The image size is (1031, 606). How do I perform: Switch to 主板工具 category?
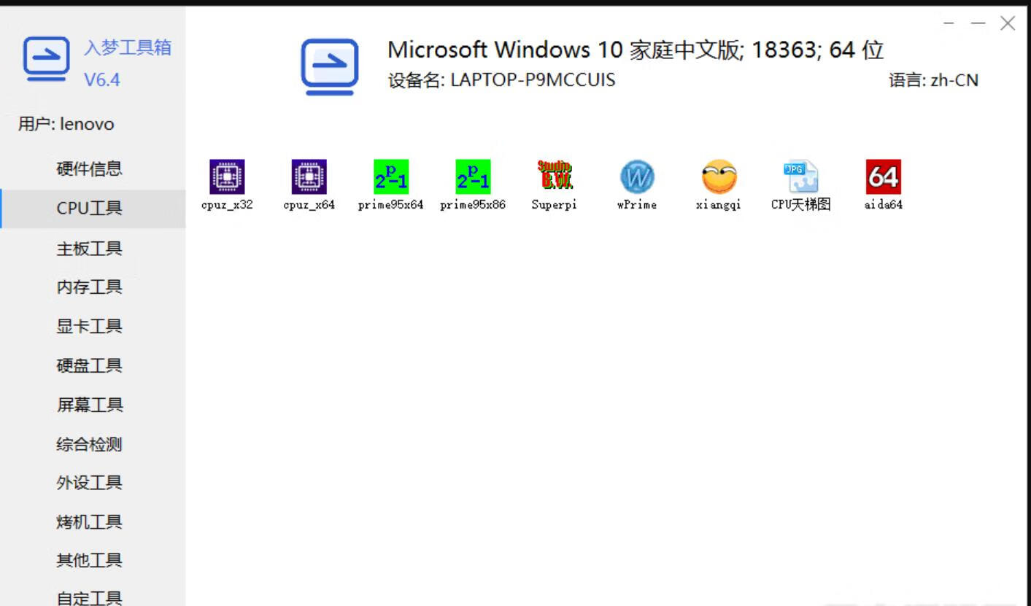(x=93, y=248)
